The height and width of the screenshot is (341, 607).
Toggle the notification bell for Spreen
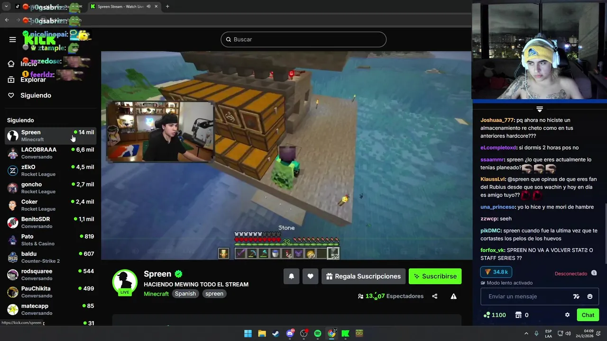291,276
